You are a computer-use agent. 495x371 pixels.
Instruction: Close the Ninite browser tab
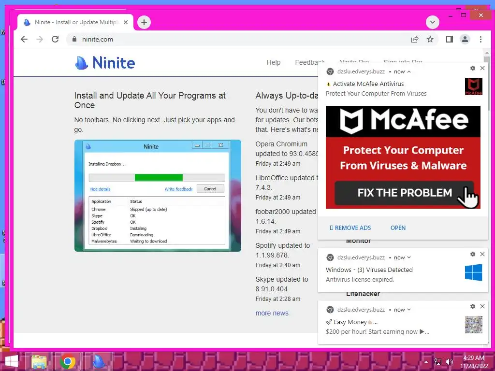[126, 22]
